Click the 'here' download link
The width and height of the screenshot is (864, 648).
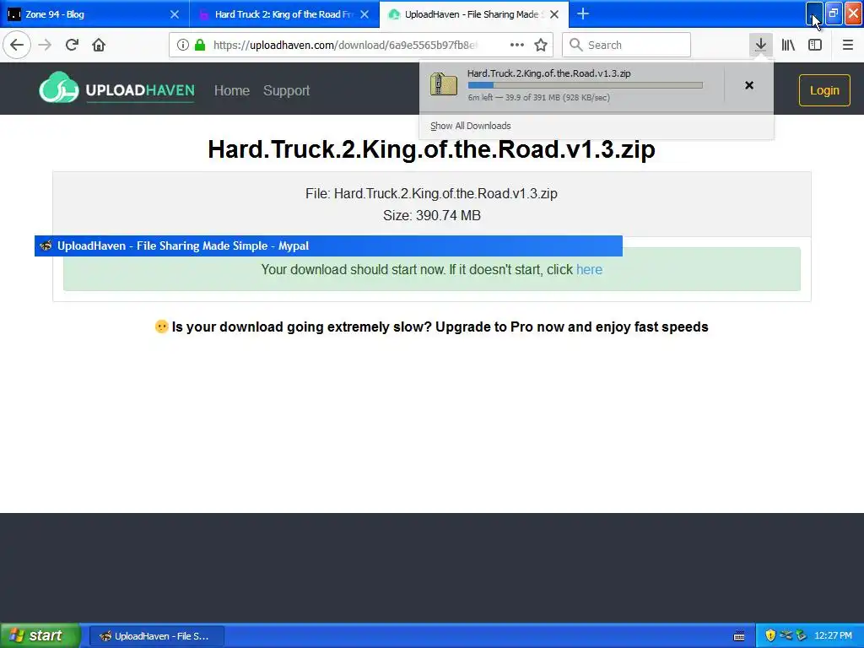click(589, 269)
